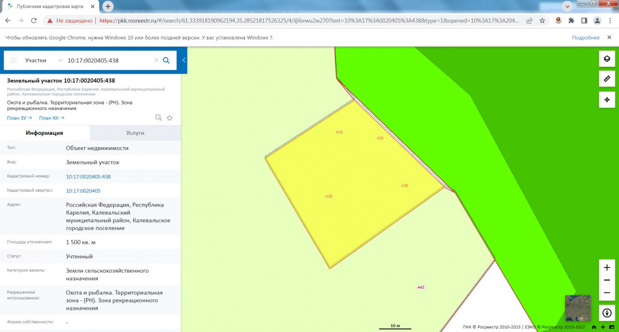Click the 1 500 кв. м area value
Screen dimensions: 619x332
tap(81, 242)
